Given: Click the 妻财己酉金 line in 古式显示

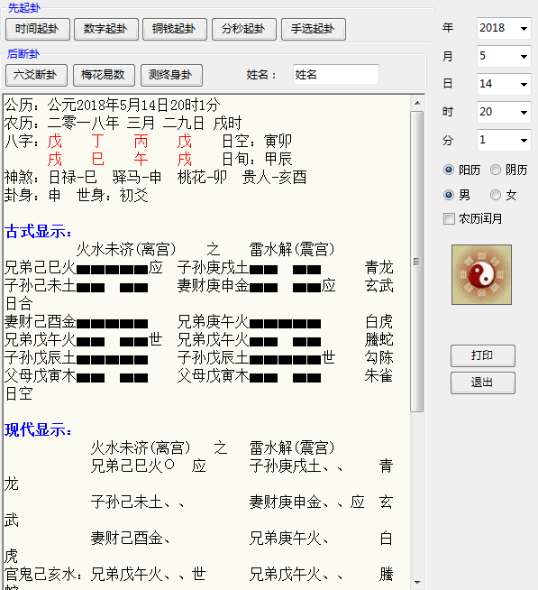Looking at the screenshot, I should click(x=77, y=322).
